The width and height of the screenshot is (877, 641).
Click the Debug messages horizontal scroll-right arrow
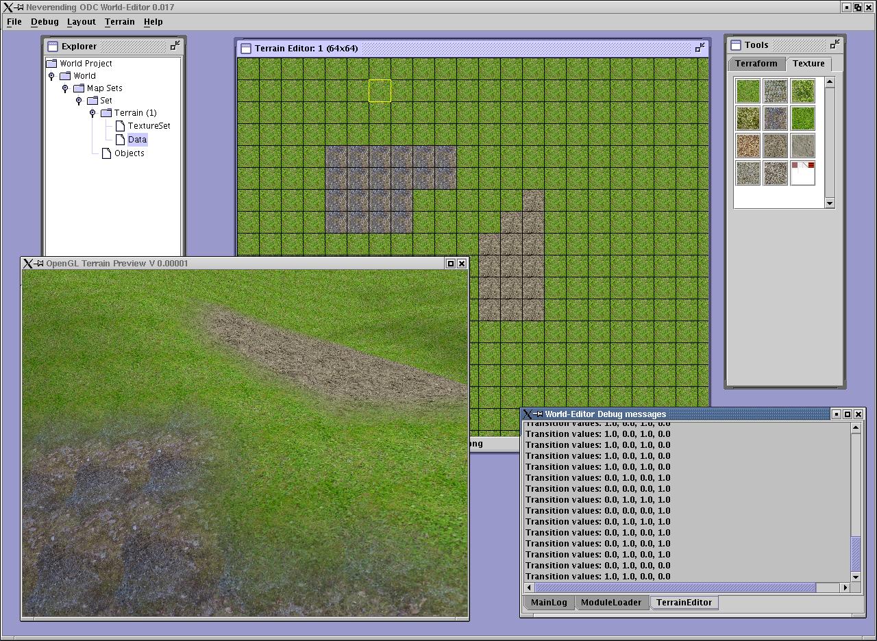[845, 588]
